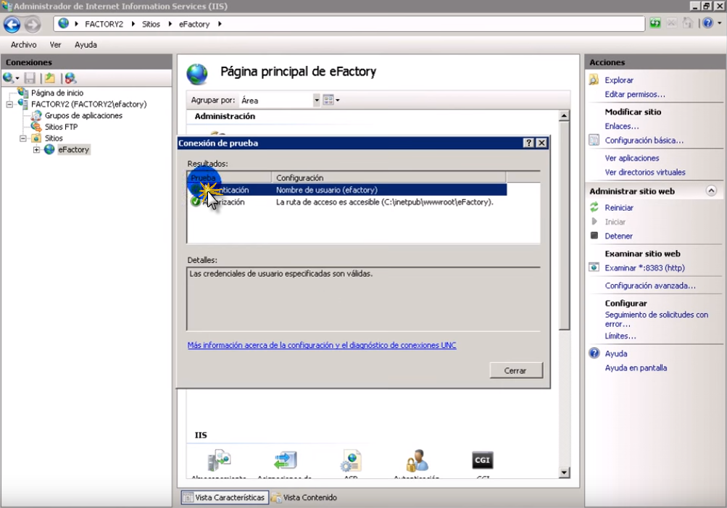Select Grupos de aplicaciones in tree
This screenshot has width=727, height=508.
point(83,116)
